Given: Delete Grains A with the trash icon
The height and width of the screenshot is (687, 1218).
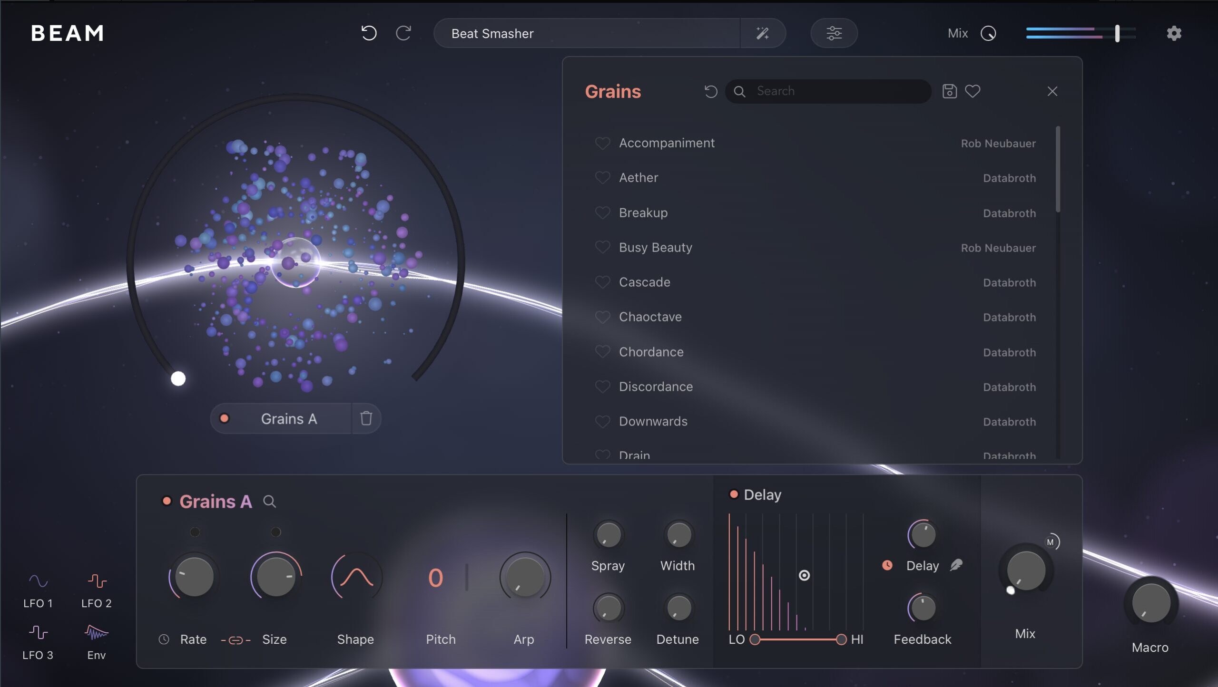Looking at the screenshot, I should point(366,418).
